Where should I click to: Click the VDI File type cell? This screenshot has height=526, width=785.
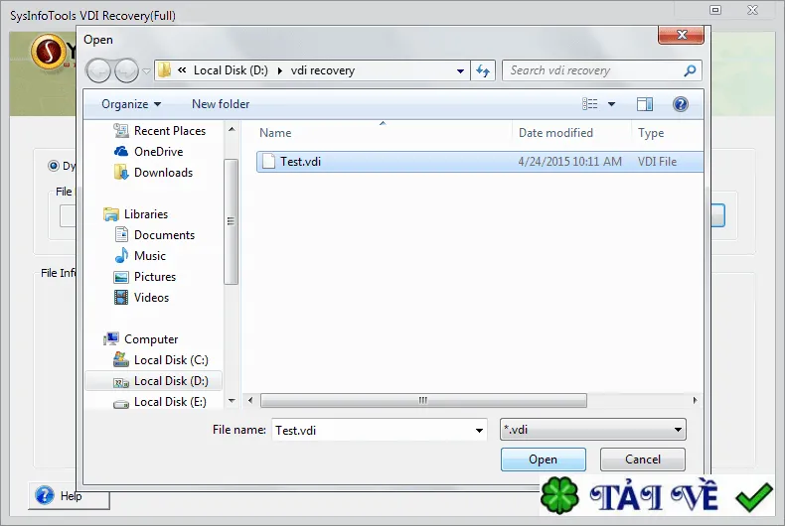[657, 162]
